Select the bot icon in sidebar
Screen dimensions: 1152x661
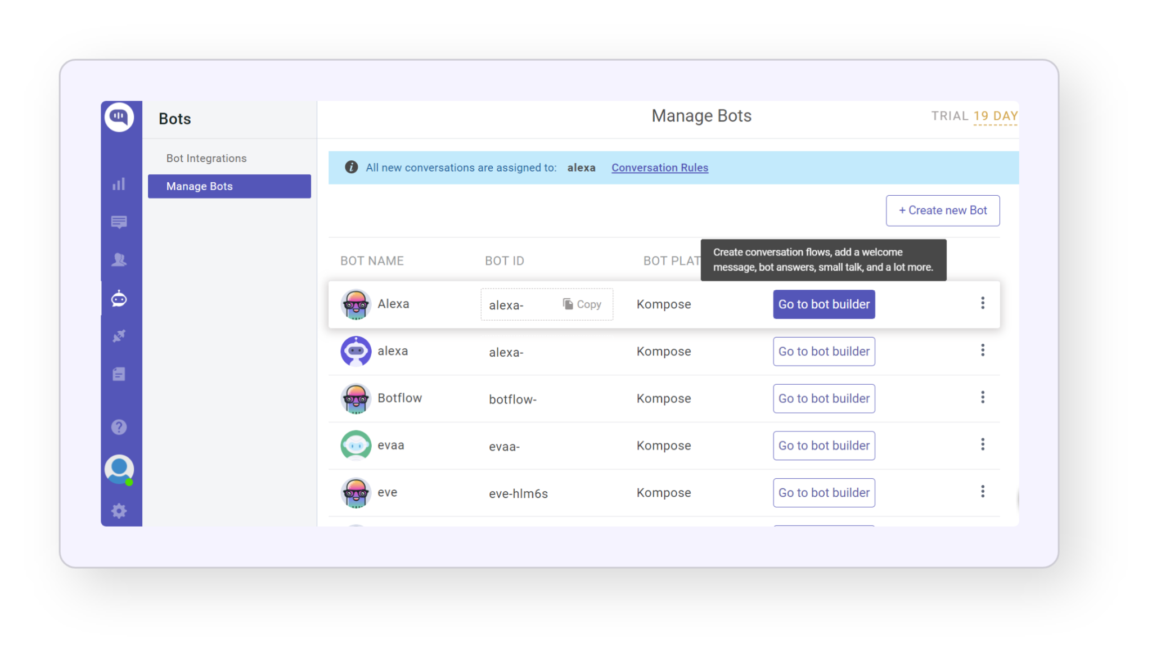click(x=119, y=299)
